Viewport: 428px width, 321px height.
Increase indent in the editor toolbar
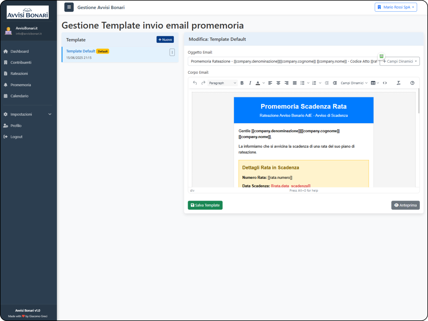(x=335, y=83)
